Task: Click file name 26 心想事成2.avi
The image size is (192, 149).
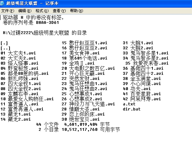Action: 82,99
